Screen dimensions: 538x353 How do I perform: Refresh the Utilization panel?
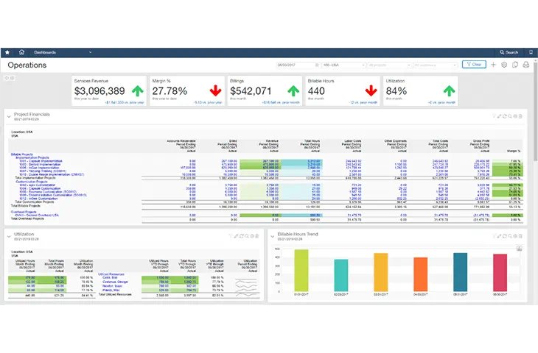click(x=241, y=236)
